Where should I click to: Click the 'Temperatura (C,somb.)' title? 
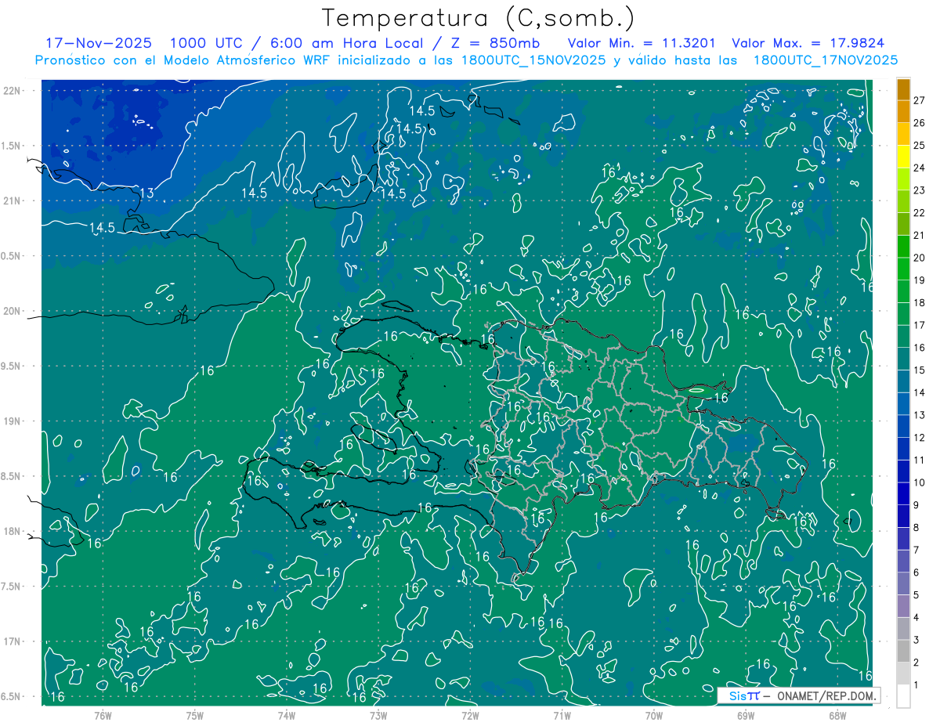[479, 18]
